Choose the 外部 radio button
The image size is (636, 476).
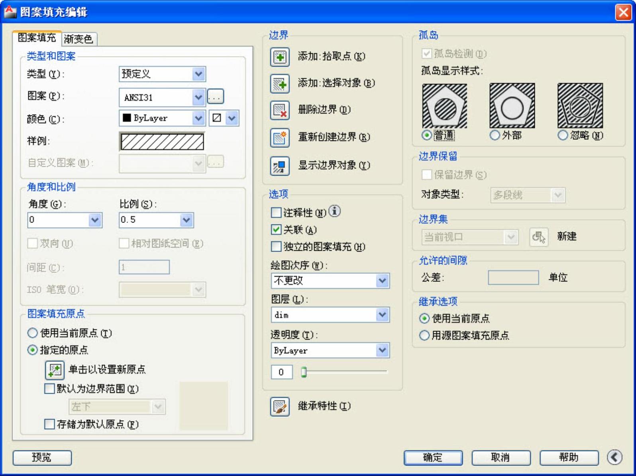click(495, 136)
